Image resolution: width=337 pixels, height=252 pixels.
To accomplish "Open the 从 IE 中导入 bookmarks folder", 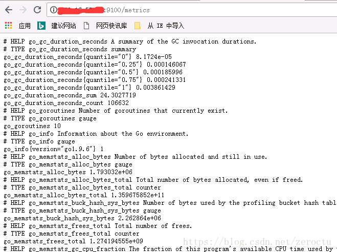I will [166, 26].
